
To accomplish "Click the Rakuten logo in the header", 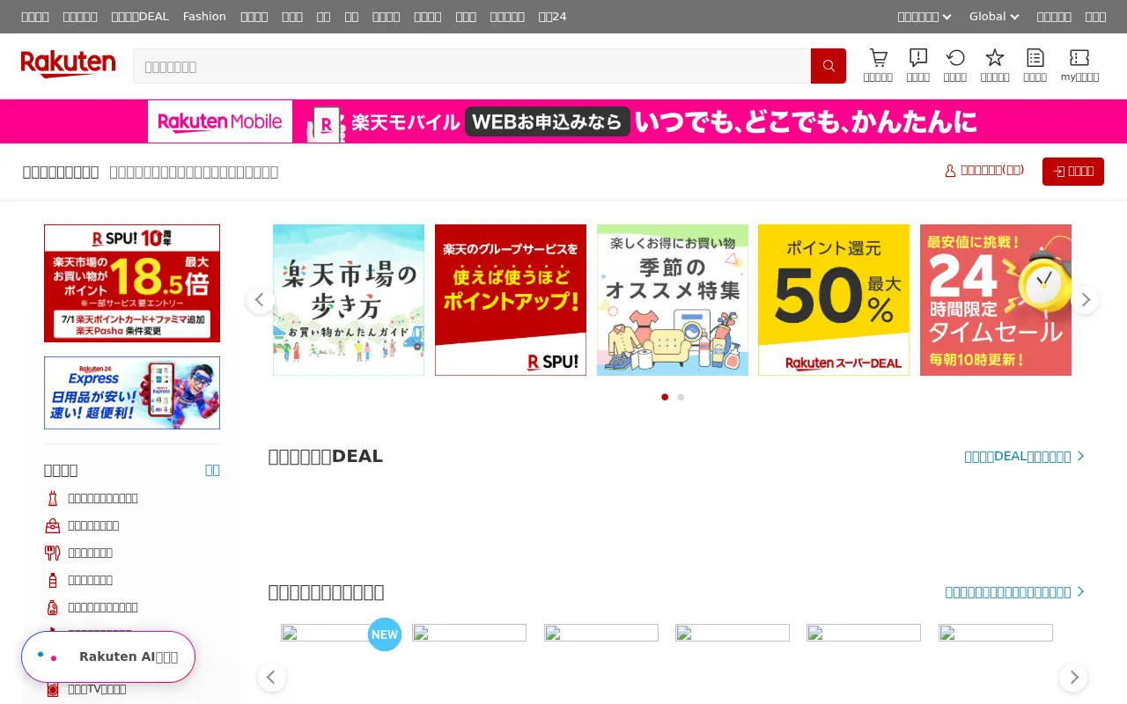I will [68, 64].
